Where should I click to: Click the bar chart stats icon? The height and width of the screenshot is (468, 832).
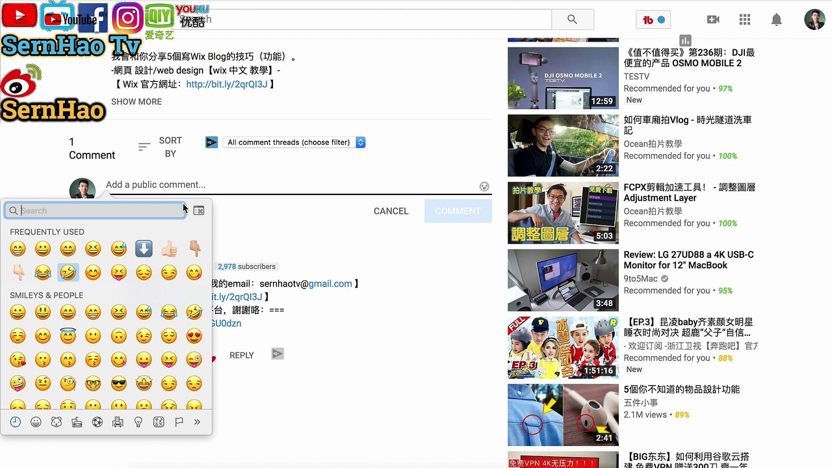(x=685, y=40)
